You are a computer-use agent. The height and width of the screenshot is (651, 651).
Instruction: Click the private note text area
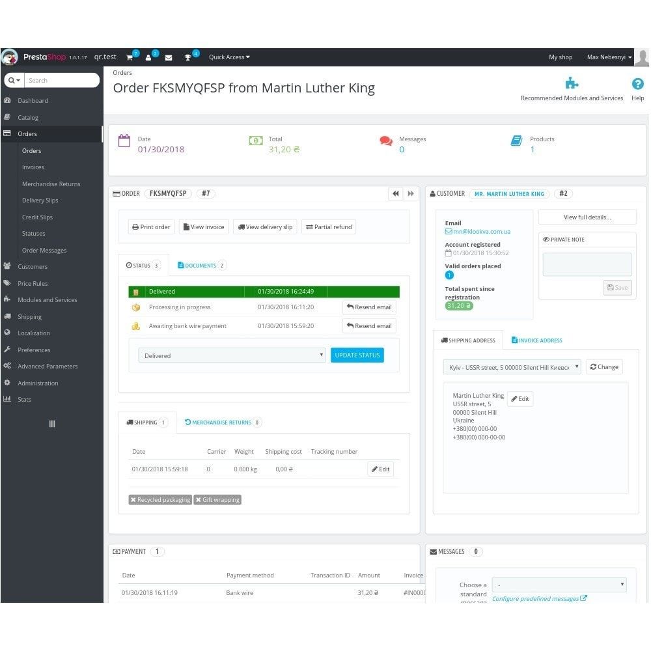tap(587, 264)
